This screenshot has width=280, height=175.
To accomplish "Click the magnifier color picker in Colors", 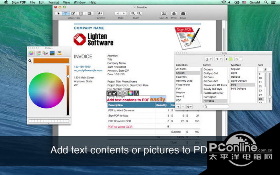I will pos(30,61).
